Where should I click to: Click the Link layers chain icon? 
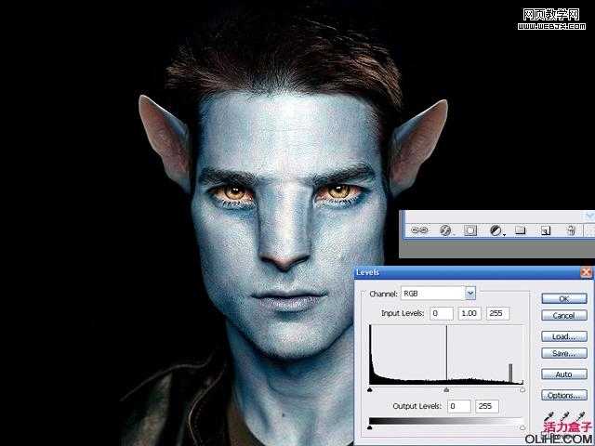point(419,230)
